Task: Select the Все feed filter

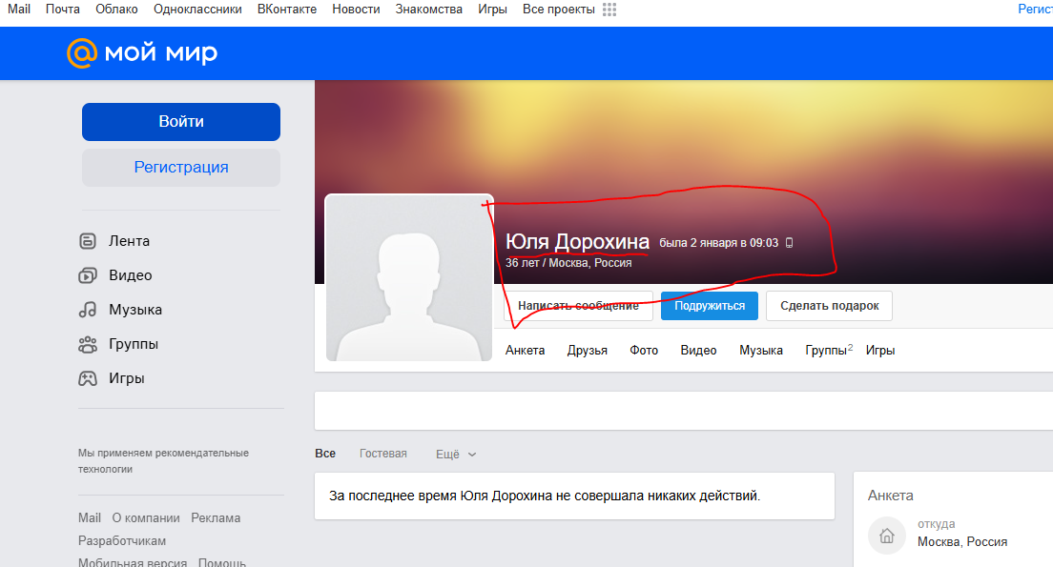Action: click(325, 454)
